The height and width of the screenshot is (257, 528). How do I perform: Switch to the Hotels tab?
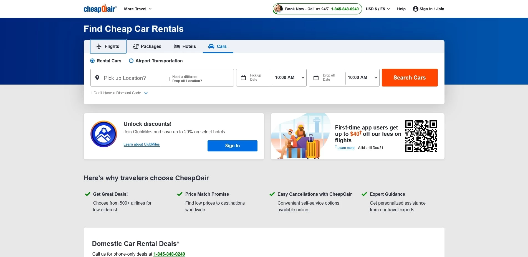click(x=185, y=46)
